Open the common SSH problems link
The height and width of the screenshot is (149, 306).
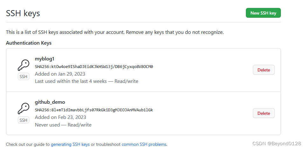tap(144, 144)
